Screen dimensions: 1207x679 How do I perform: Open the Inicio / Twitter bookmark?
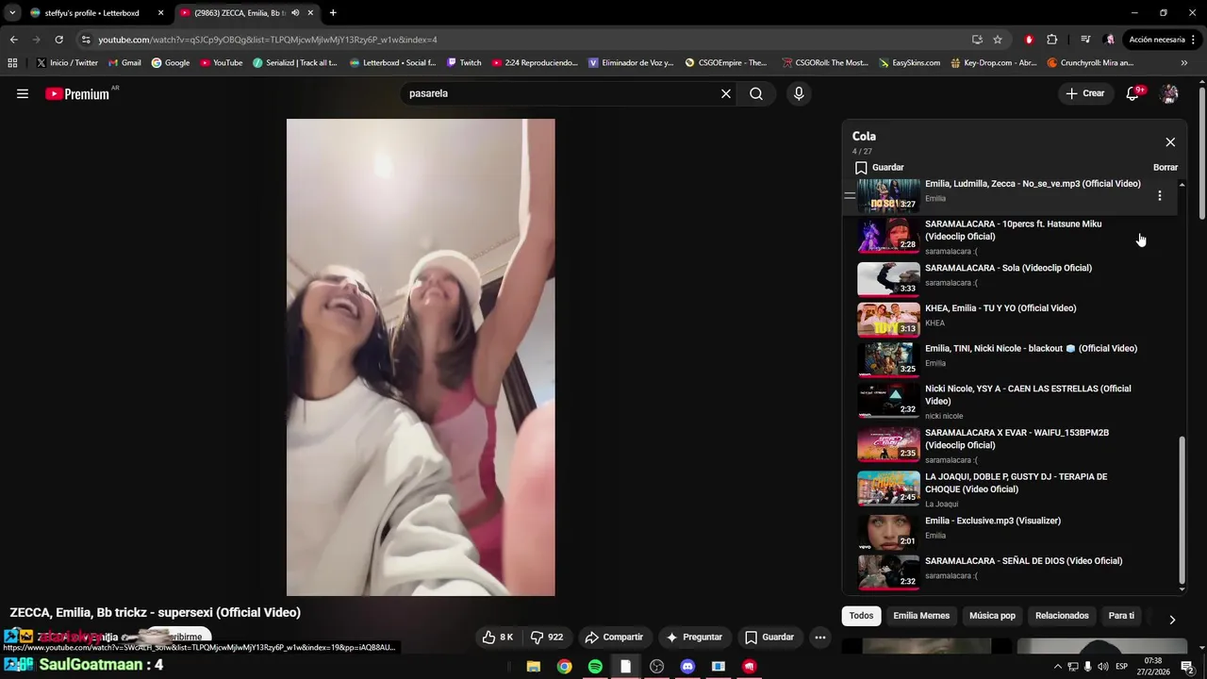tap(67, 63)
